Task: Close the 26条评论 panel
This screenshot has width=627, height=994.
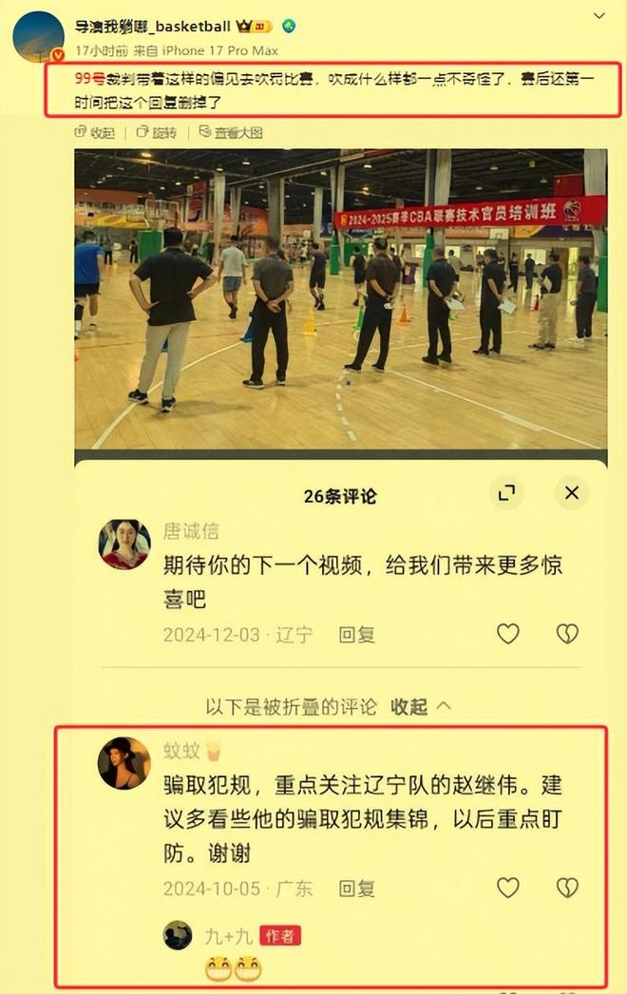Action: 572,492
